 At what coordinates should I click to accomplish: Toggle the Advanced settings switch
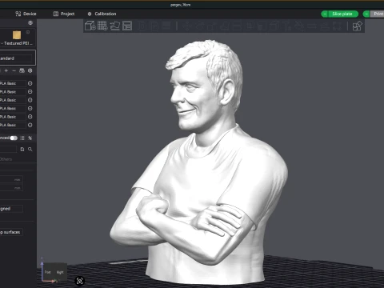pyautogui.click(x=14, y=138)
